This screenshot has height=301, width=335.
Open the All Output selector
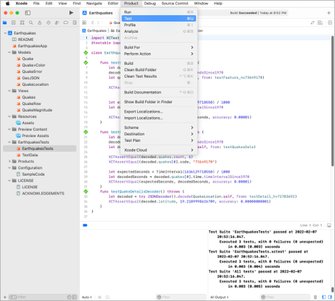[x=220, y=297]
